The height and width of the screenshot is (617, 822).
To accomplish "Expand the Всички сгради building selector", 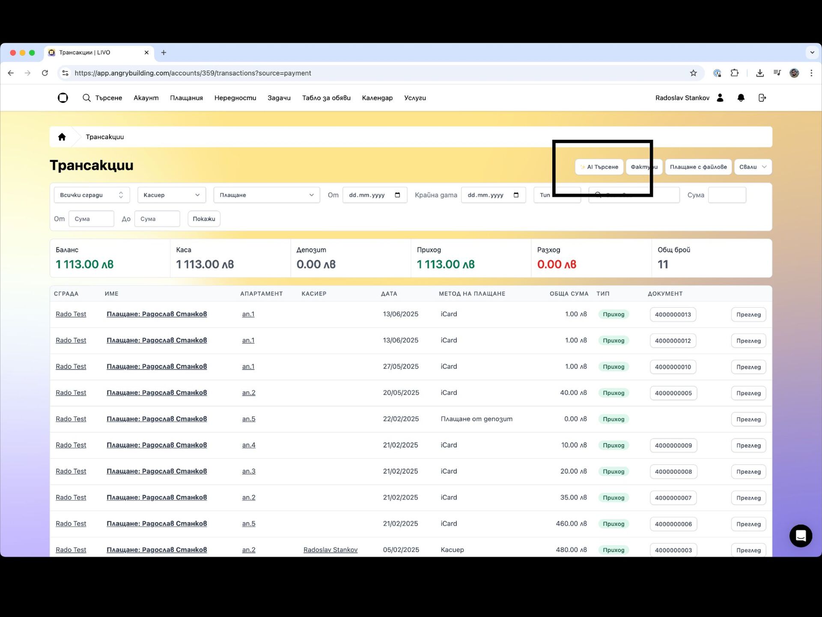I will (x=92, y=195).
